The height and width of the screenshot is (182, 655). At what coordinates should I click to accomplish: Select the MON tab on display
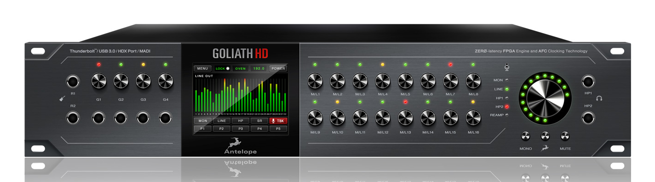click(x=203, y=121)
